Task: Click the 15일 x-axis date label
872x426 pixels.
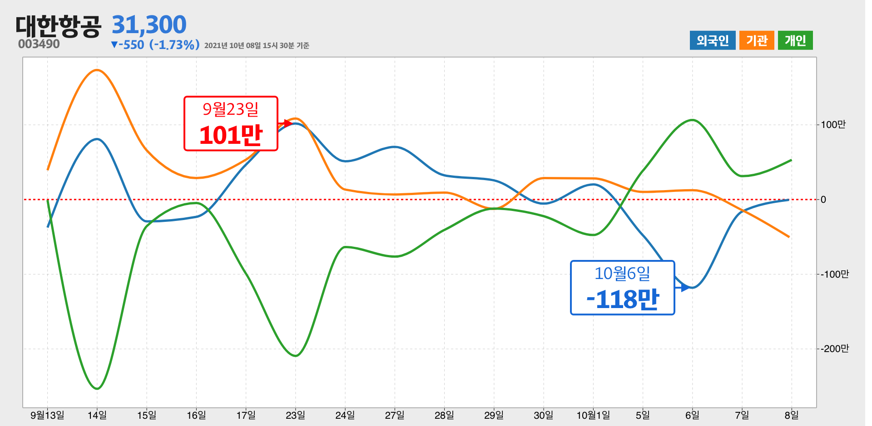Action: pos(147,415)
